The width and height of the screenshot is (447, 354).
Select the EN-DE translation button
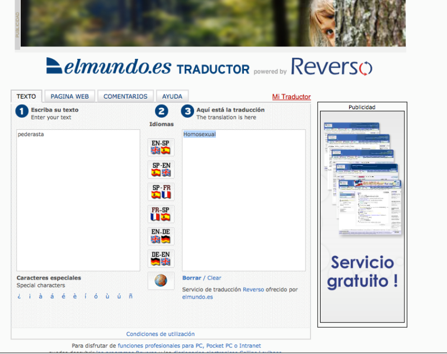pos(161,236)
